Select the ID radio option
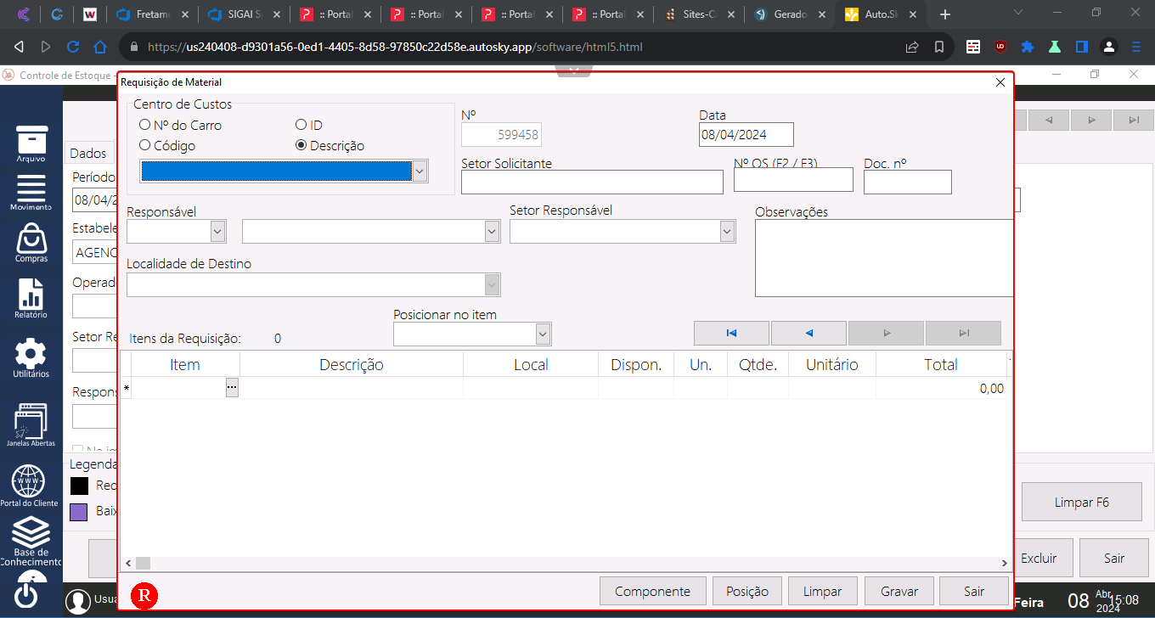Screen dimensions: 1155x618 click(301, 125)
